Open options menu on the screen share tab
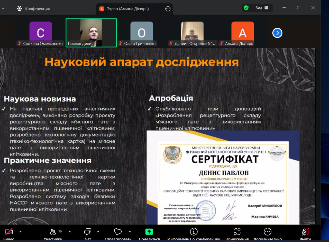 click(168, 9)
